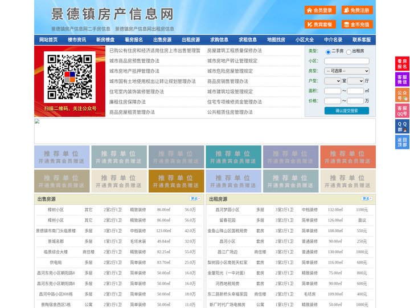
Task: Open 出售房源 in the navigation bar
Action: (162, 40)
